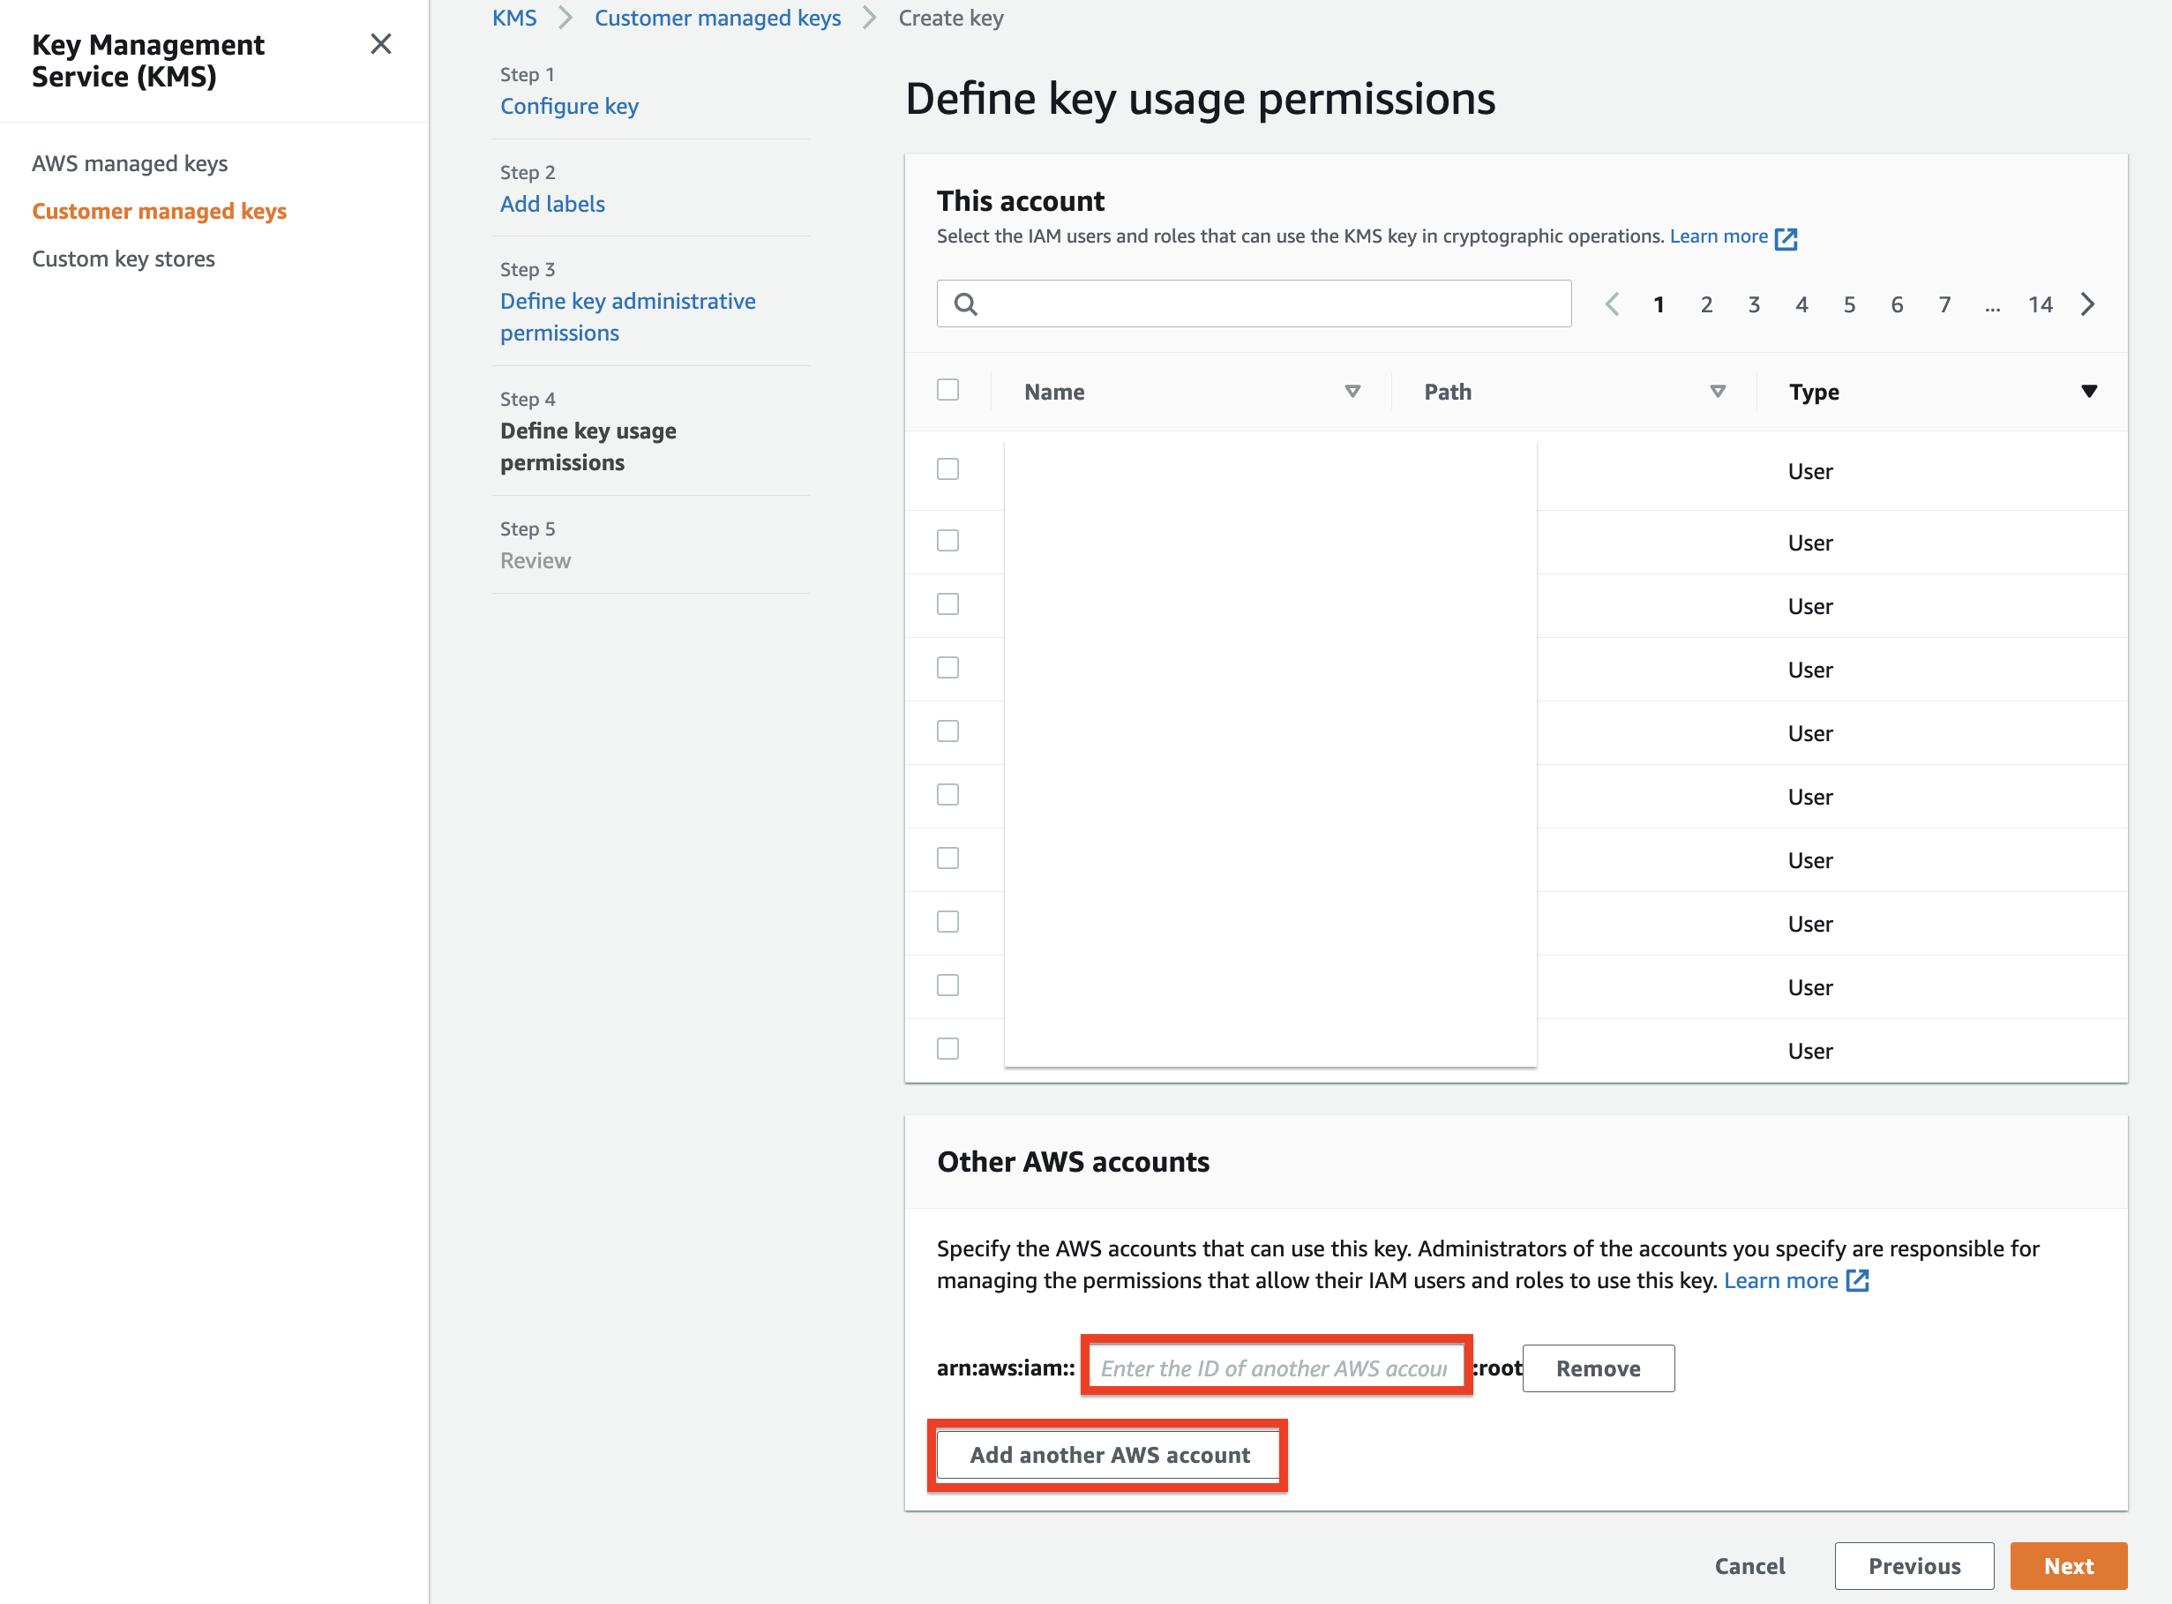Sort by Name column arrow

[x=1352, y=391]
